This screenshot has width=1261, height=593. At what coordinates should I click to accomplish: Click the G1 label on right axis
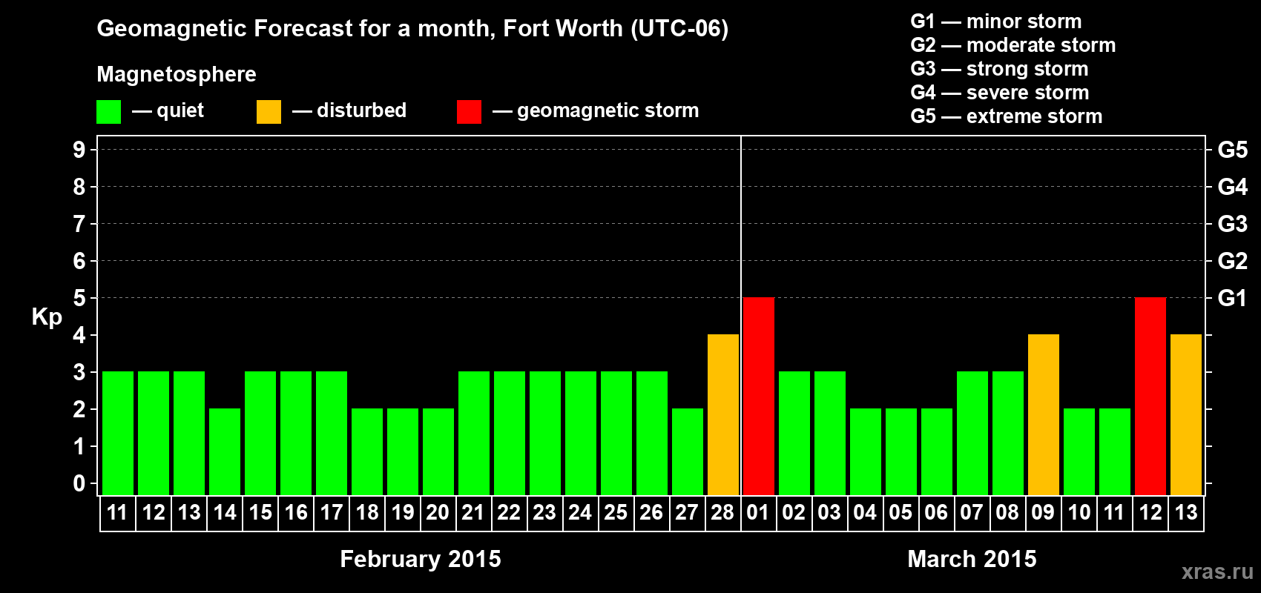(1232, 298)
